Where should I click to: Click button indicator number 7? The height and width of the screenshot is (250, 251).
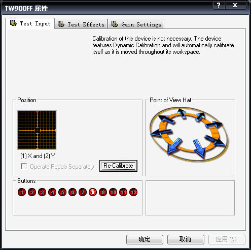click(x=83, y=192)
